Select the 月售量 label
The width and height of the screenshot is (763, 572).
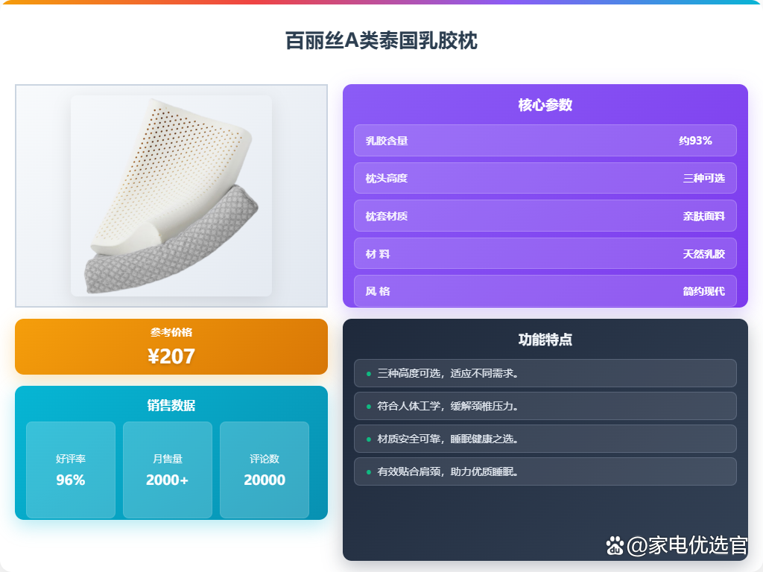[168, 459]
